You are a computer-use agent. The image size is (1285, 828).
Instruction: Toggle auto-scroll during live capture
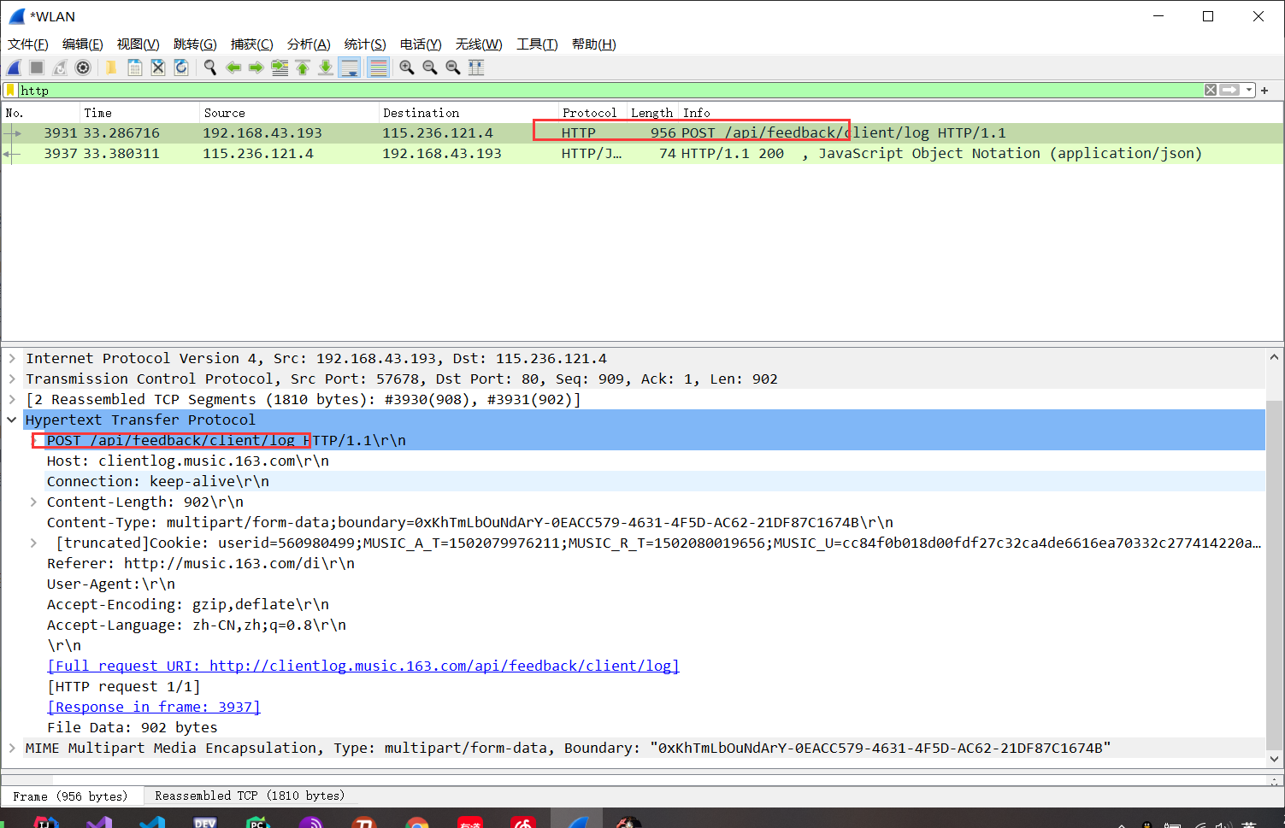tap(350, 68)
